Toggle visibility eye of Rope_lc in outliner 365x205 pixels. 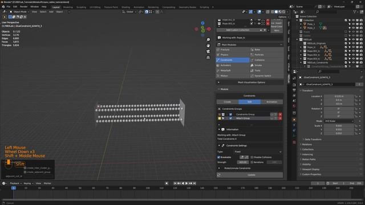354,47
